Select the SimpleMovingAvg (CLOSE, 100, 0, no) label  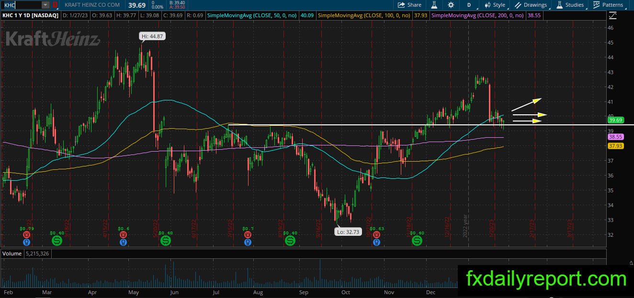pos(364,15)
